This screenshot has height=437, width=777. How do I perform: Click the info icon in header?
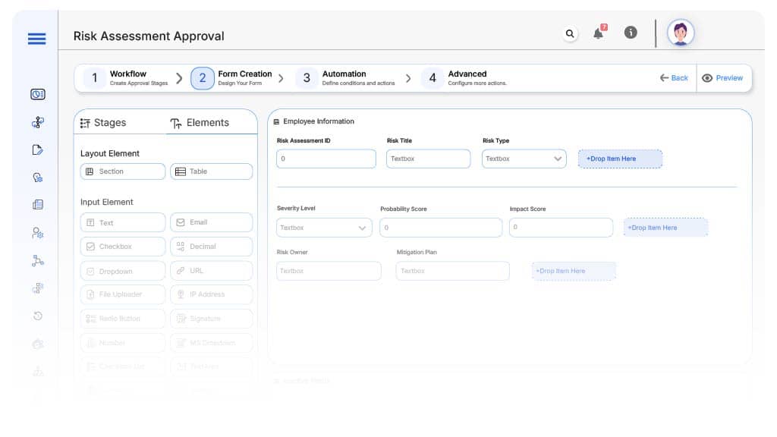coord(631,33)
